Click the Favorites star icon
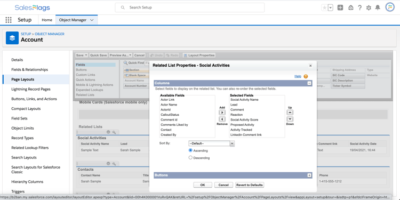This screenshot has width=400, height=200. pos(324,7)
